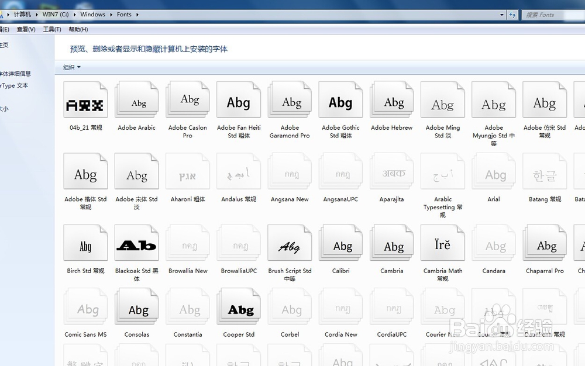
Task: Click Fonts breadcrumb in address bar
Action: [124, 15]
